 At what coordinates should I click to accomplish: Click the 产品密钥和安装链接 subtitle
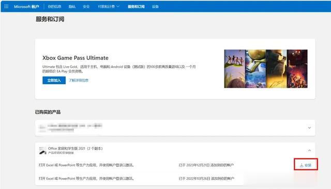coord(61,153)
